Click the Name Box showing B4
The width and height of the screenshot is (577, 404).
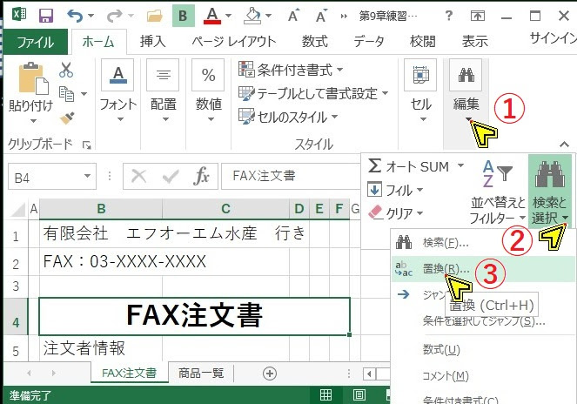point(50,176)
